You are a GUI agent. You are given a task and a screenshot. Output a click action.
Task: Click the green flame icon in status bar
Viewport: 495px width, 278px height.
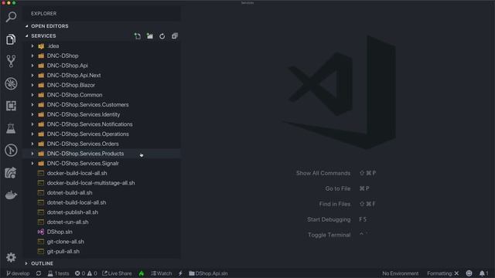pyautogui.click(x=142, y=273)
